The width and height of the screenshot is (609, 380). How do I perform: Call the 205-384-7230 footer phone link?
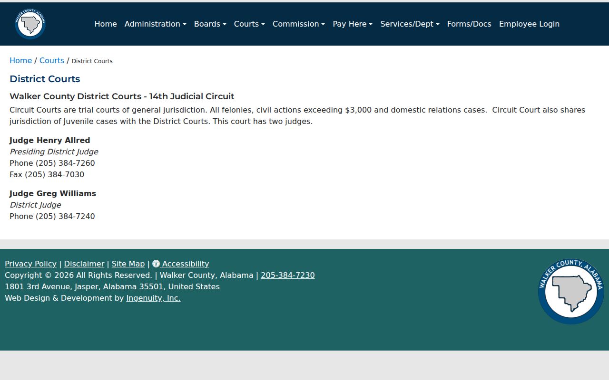click(x=288, y=275)
